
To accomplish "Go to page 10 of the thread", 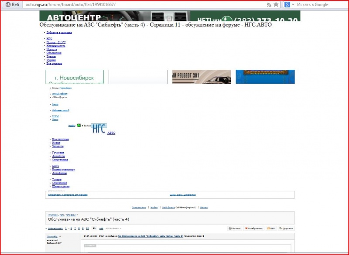I will tap(87, 228).
